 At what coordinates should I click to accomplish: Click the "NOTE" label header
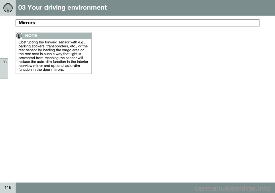point(31,36)
